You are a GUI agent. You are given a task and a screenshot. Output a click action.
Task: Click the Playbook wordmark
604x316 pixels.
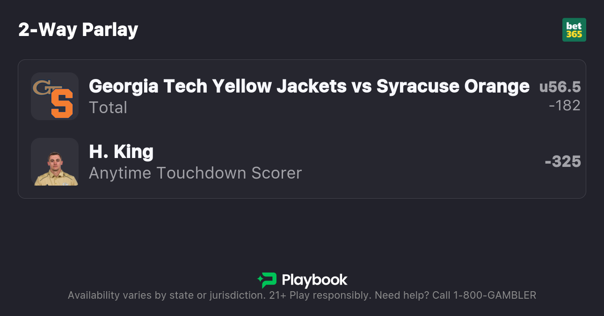(314, 280)
